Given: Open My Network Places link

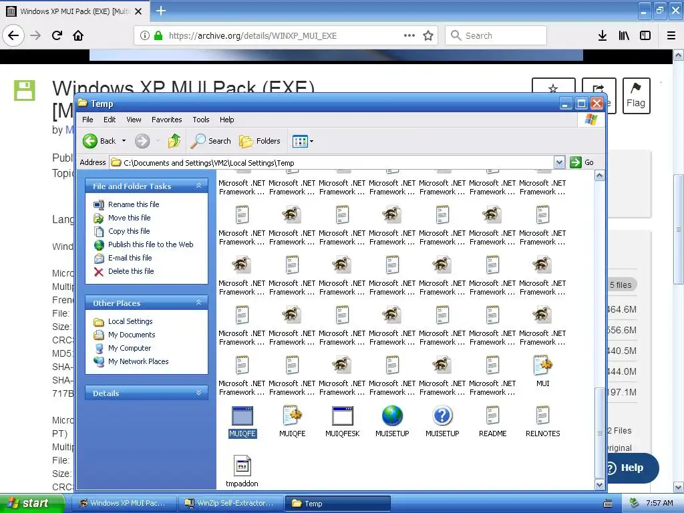Looking at the screenshot, I should tap(138, 361).
